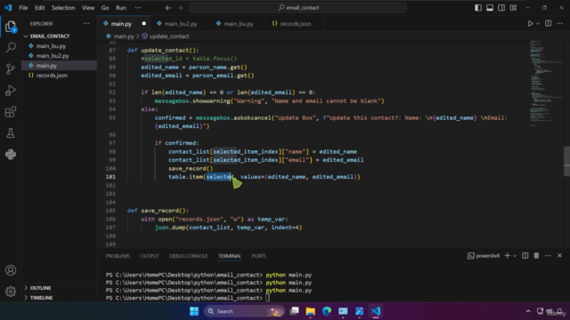Screen dimensions: 570x320
Task: Switch to OUTPUT panel tab
Action: tap(150, 256)
